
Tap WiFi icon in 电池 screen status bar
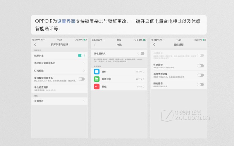click(101, 40)
